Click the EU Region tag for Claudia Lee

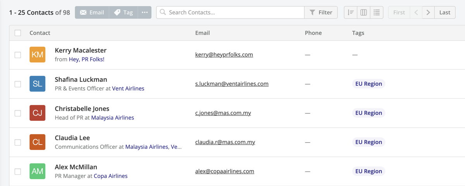pos(369,142)
